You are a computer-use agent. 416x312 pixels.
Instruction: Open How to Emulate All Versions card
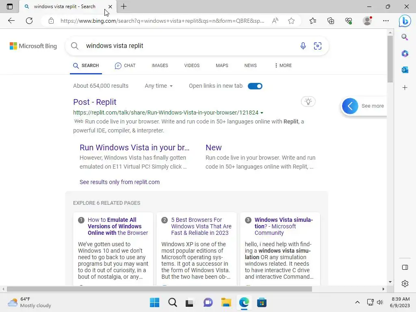(118, 226)
